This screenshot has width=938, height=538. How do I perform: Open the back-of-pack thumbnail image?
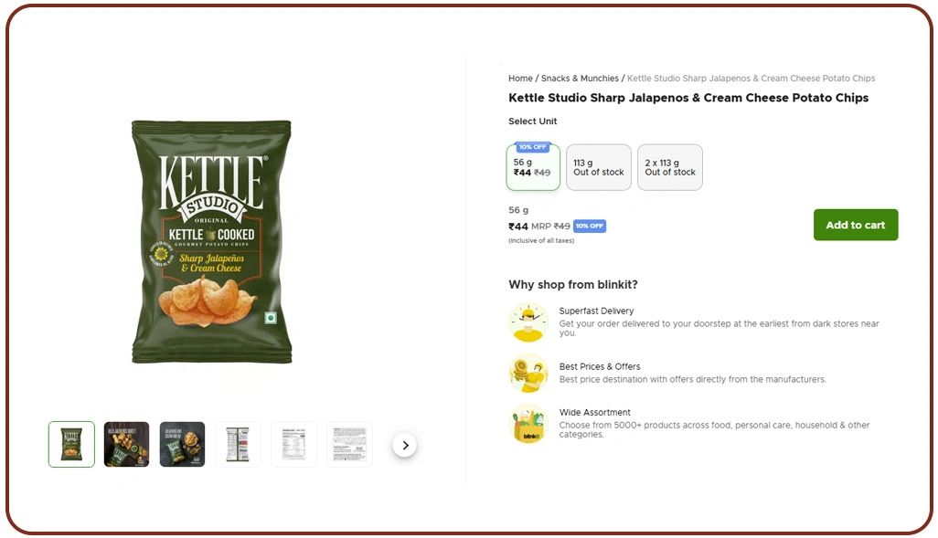(239, 445)
